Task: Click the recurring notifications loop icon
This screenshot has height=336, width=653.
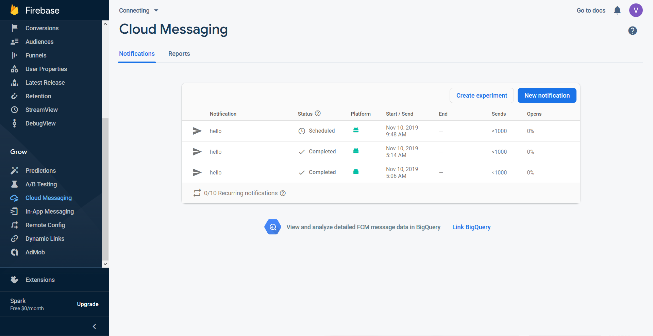Action: click(197, 193)
